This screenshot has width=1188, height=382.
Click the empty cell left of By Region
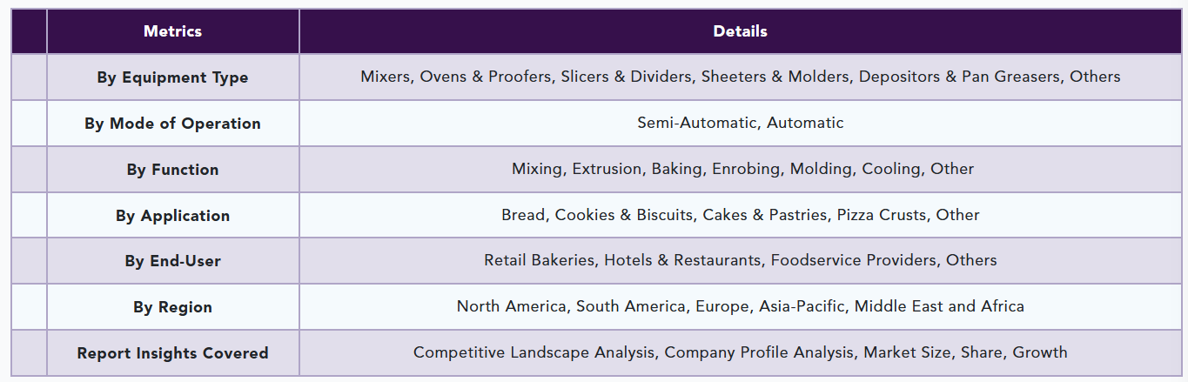(29, 307)
